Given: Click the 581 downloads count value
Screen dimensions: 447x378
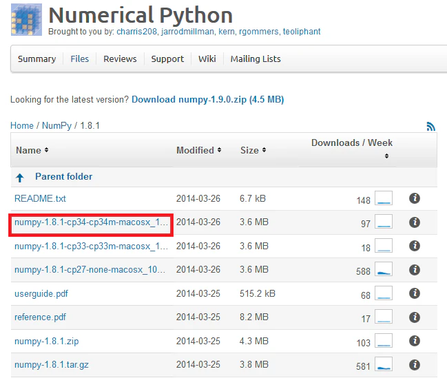Looking at the screenshot, I should tap(363, 366).
